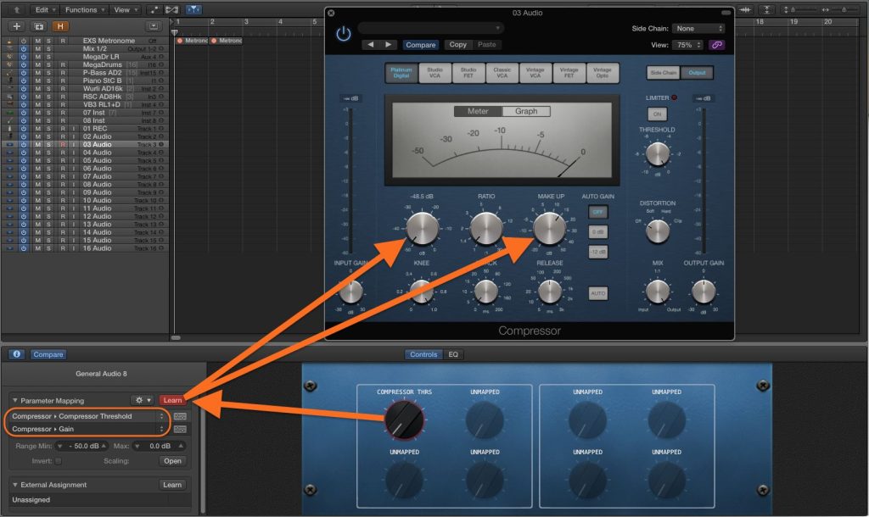Bypass the Compressor with its power button
This screenshot has width=869, height=517.
point(344,34)
